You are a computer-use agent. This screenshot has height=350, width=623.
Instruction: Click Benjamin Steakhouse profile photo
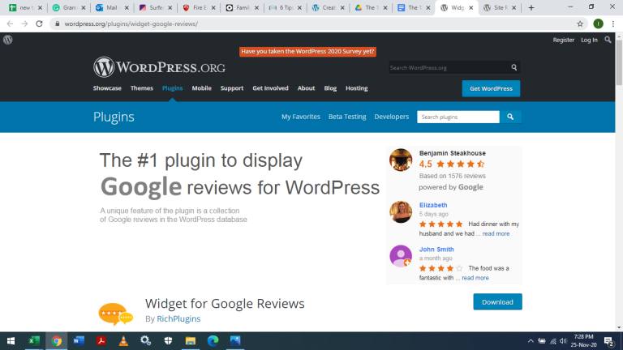click(401, 160)
